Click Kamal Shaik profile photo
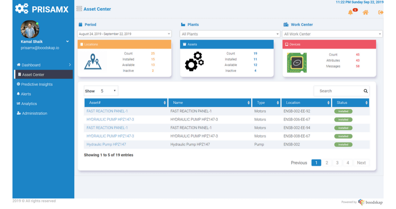 pos(30,29)
